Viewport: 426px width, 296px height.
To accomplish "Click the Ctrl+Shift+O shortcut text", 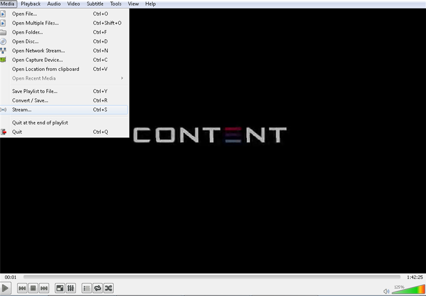I will (107, 23).
